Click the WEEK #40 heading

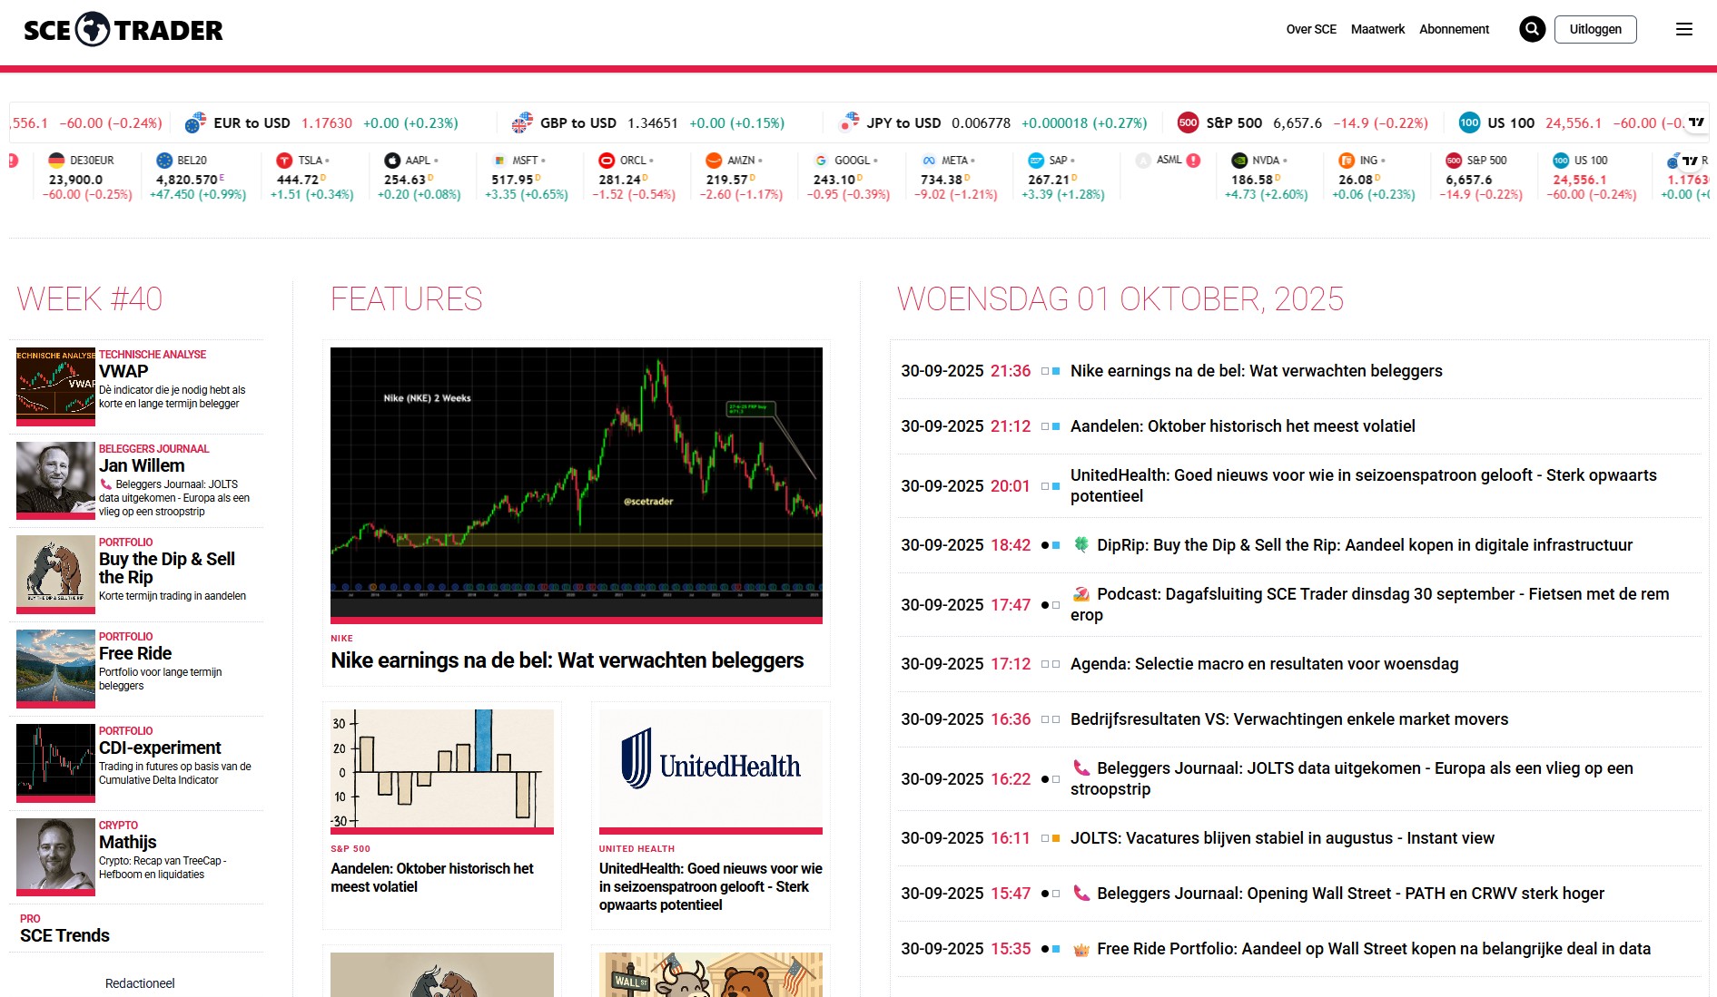(x=90, y=298)
